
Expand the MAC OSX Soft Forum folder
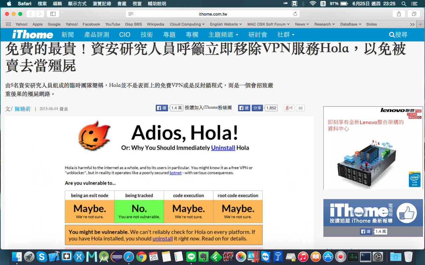click(268, 24)
